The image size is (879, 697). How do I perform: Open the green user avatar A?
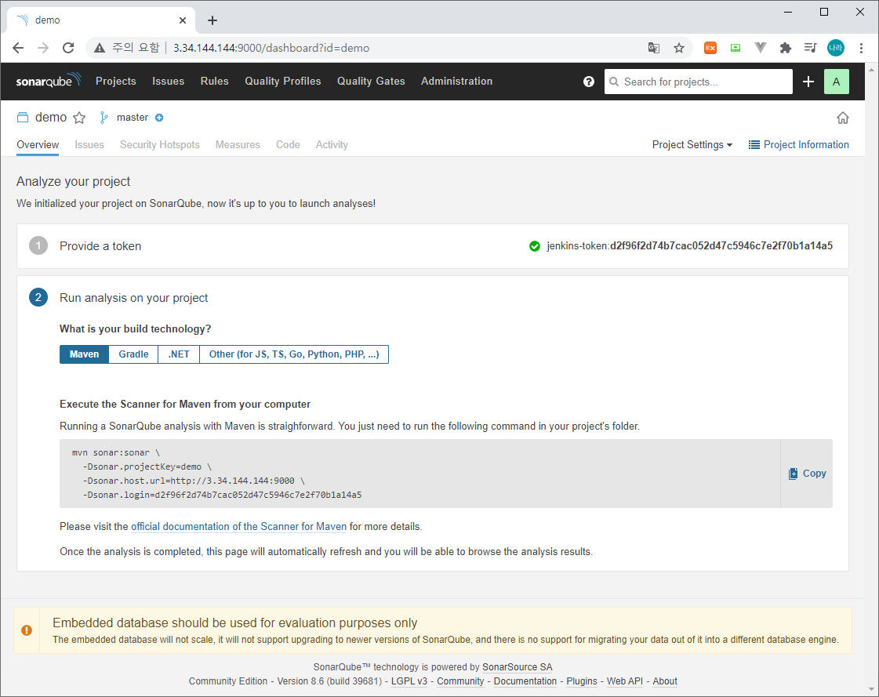(x=836, y=82)
